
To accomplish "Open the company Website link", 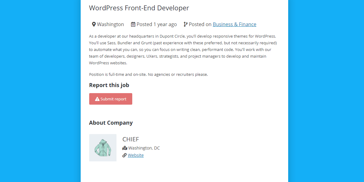I will [136, 155].
